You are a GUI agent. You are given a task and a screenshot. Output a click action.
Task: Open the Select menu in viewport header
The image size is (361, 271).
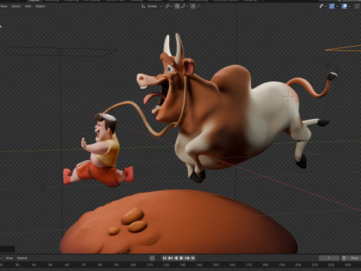click(x=16, y=6)
